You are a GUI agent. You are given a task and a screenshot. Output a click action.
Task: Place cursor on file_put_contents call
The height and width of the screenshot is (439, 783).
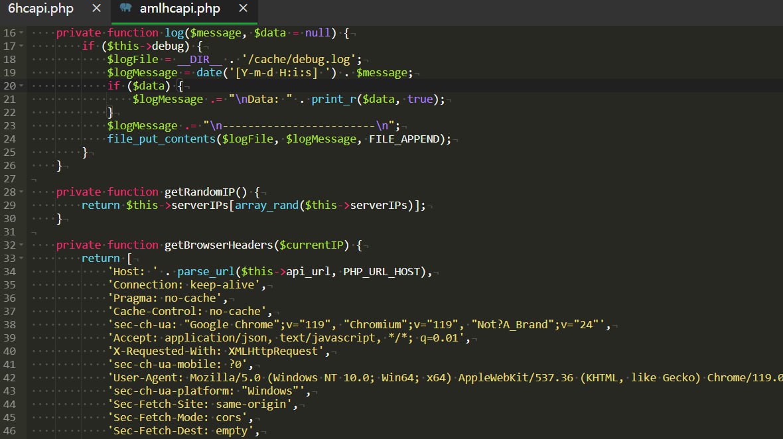(161, 139)
